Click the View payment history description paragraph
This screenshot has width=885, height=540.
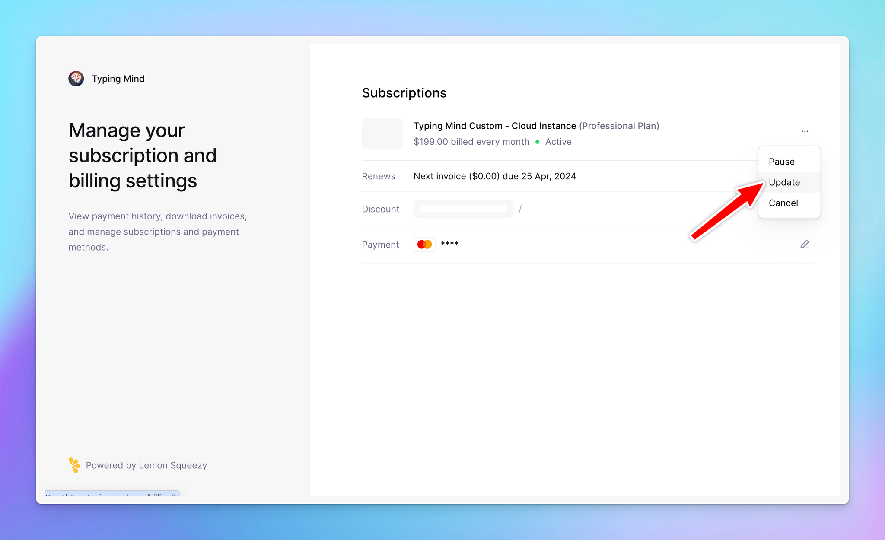tap(158, 232)
